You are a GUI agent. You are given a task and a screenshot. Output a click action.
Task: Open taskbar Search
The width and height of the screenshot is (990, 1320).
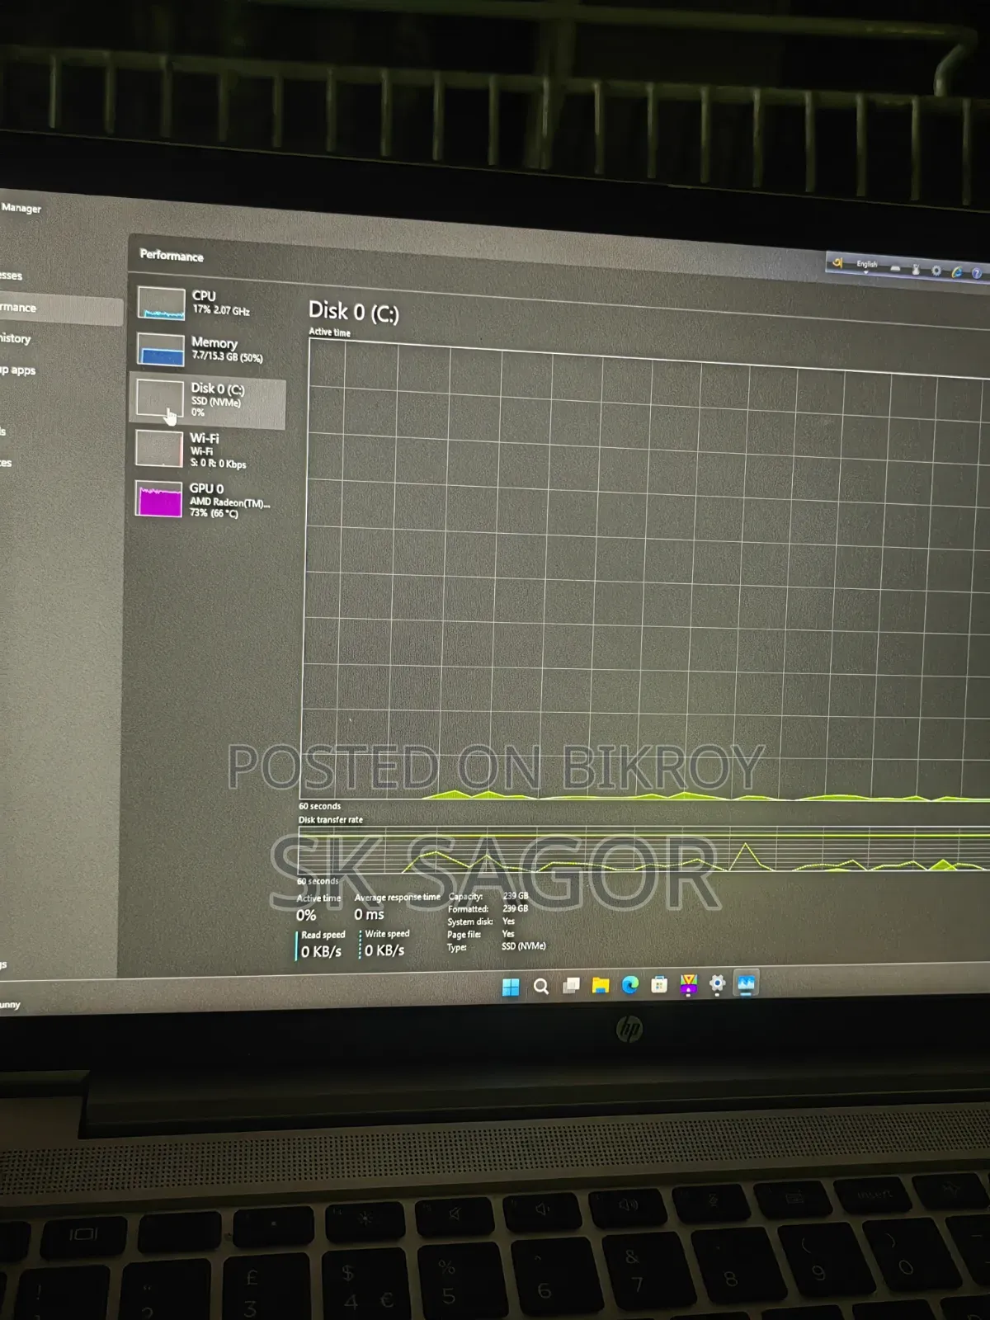click(541, 986)
